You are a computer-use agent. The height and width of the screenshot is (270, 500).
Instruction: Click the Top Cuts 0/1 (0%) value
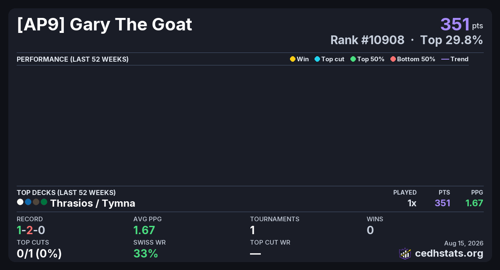point(39,253)
